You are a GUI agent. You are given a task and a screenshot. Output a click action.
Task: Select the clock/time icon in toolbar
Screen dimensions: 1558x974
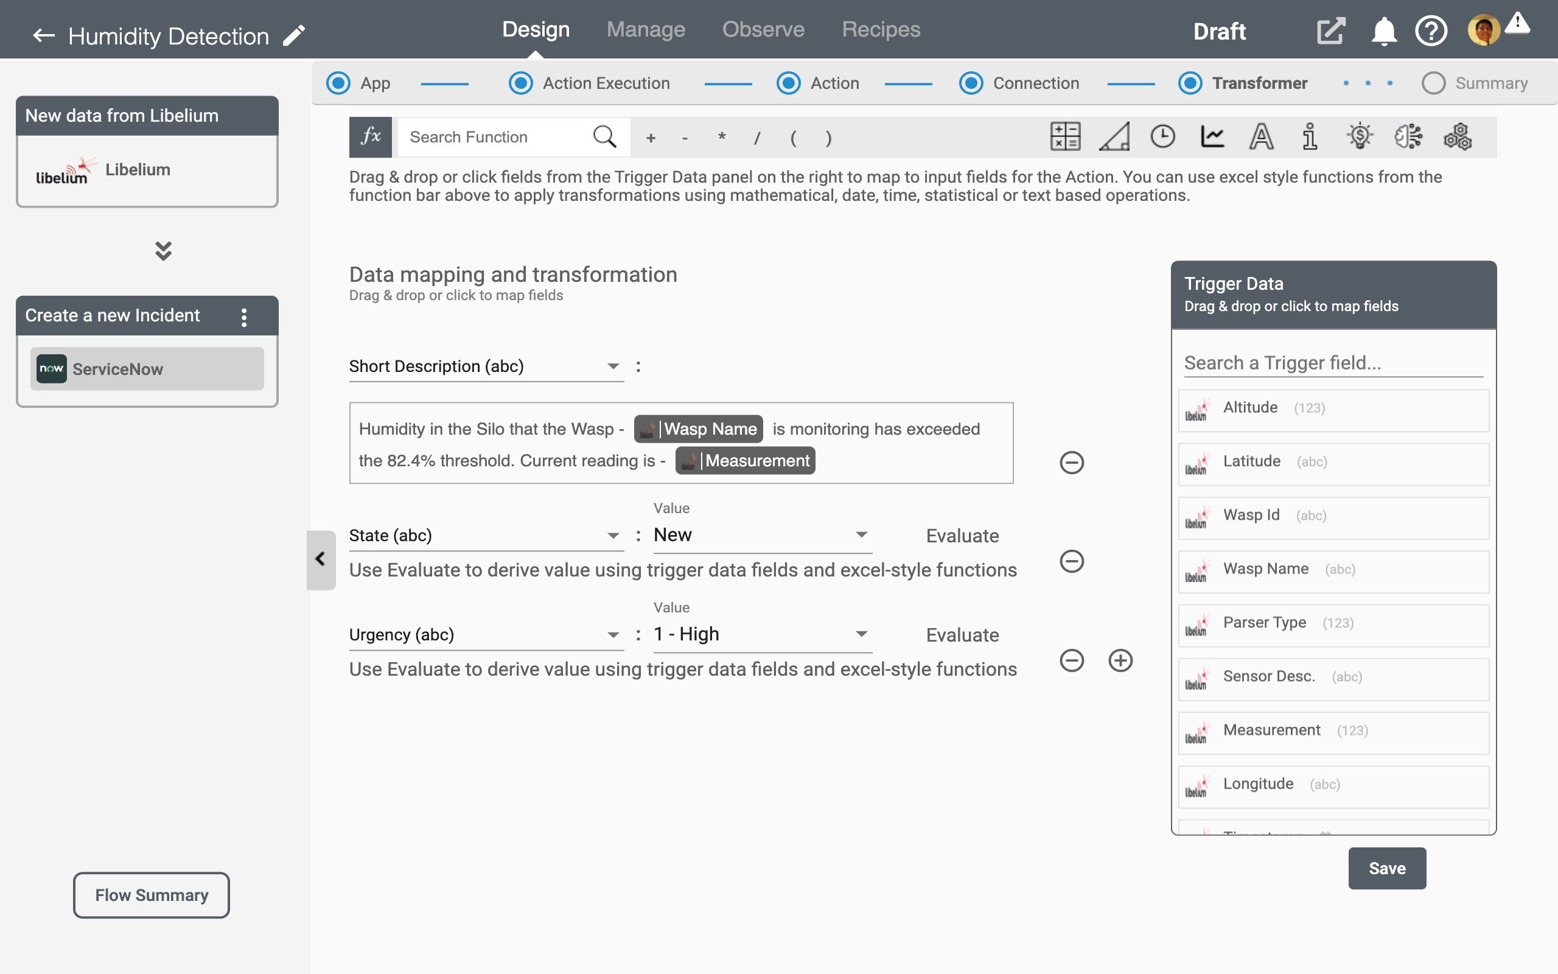tap(1163, 137)
